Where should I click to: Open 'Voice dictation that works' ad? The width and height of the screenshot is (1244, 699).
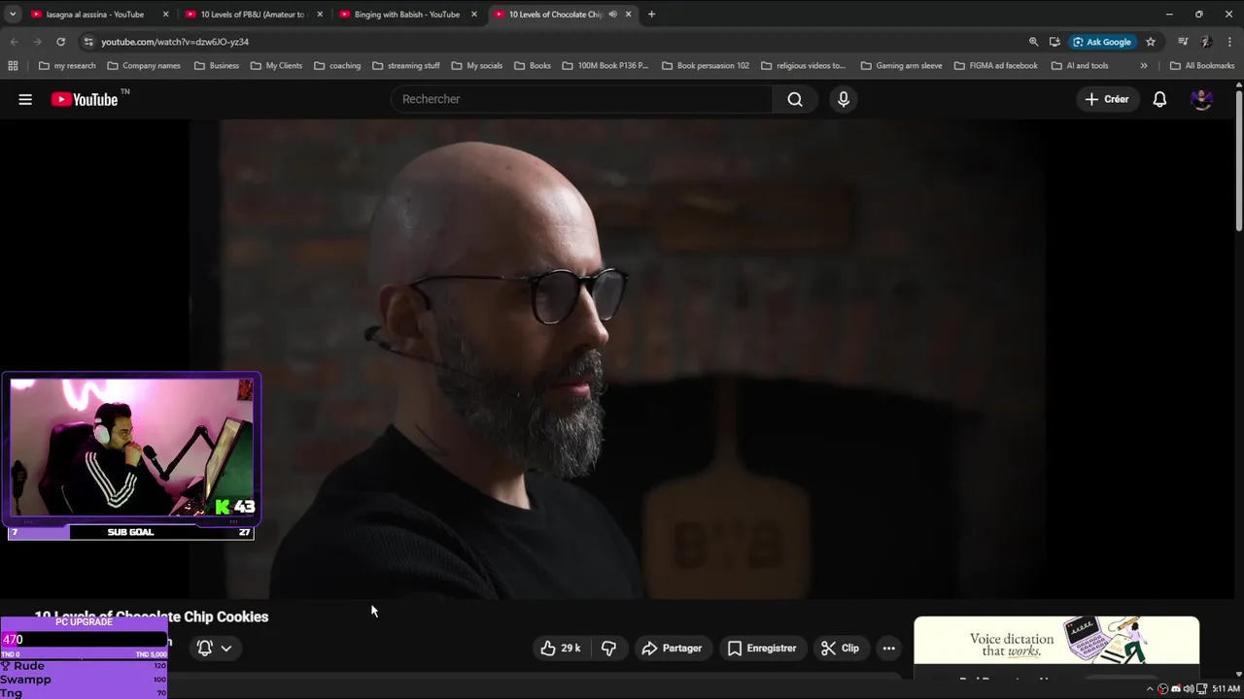1056,643
